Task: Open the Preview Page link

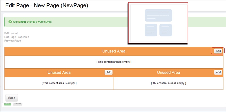Action: [x=12, y=41]
